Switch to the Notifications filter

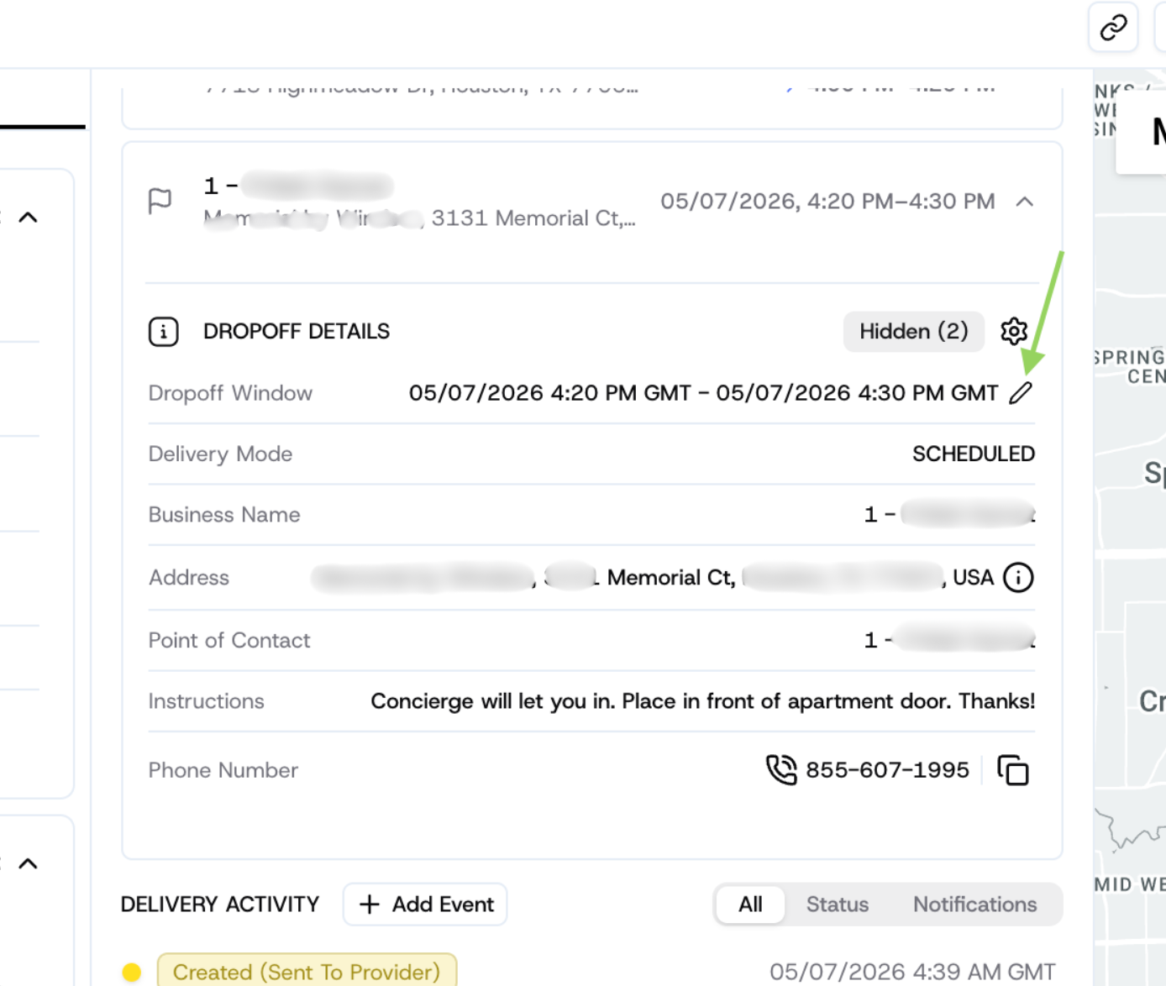(974, 905)
